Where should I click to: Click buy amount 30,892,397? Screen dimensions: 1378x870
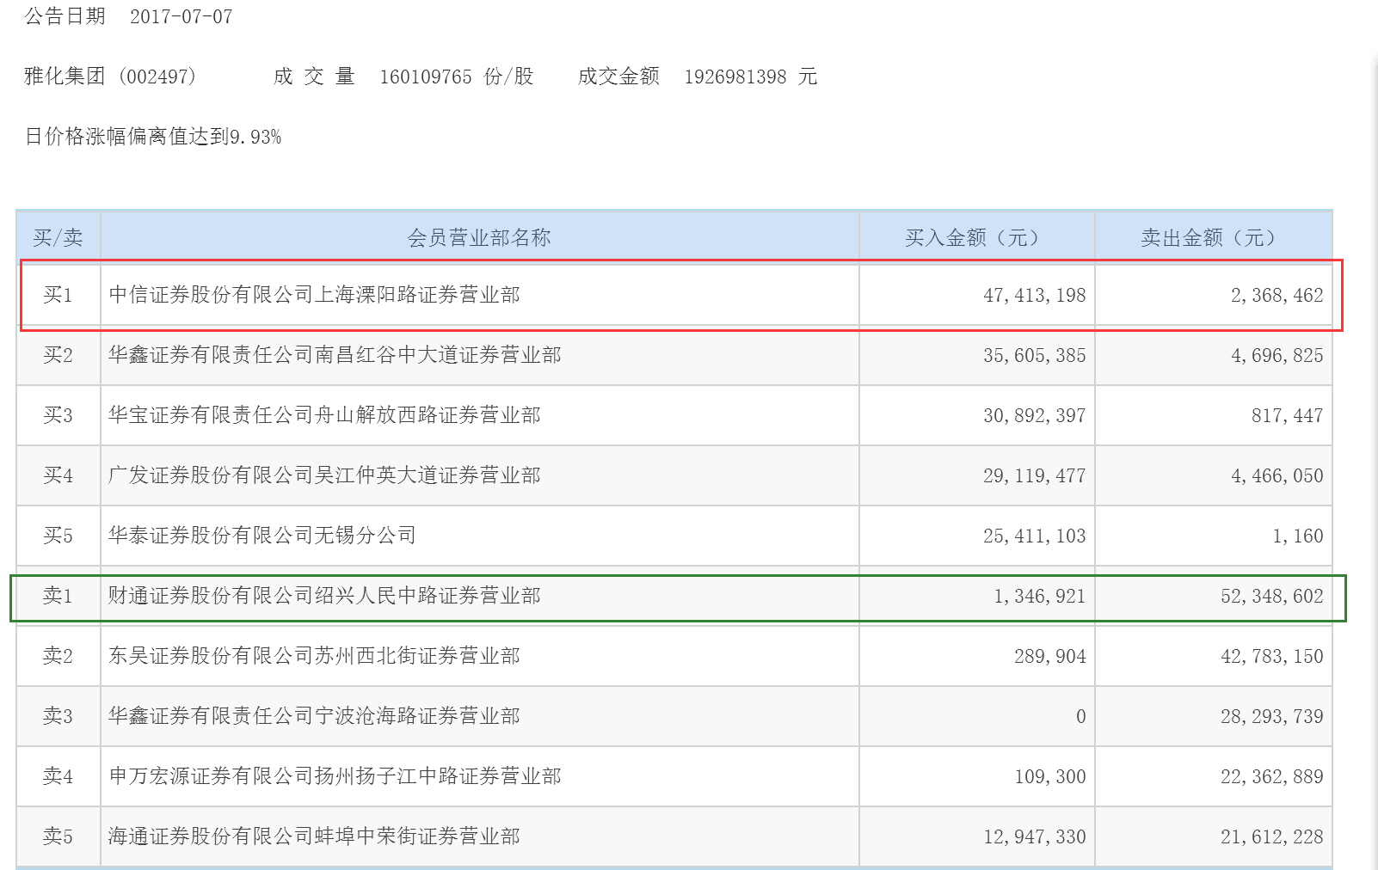click(1035, 416)
